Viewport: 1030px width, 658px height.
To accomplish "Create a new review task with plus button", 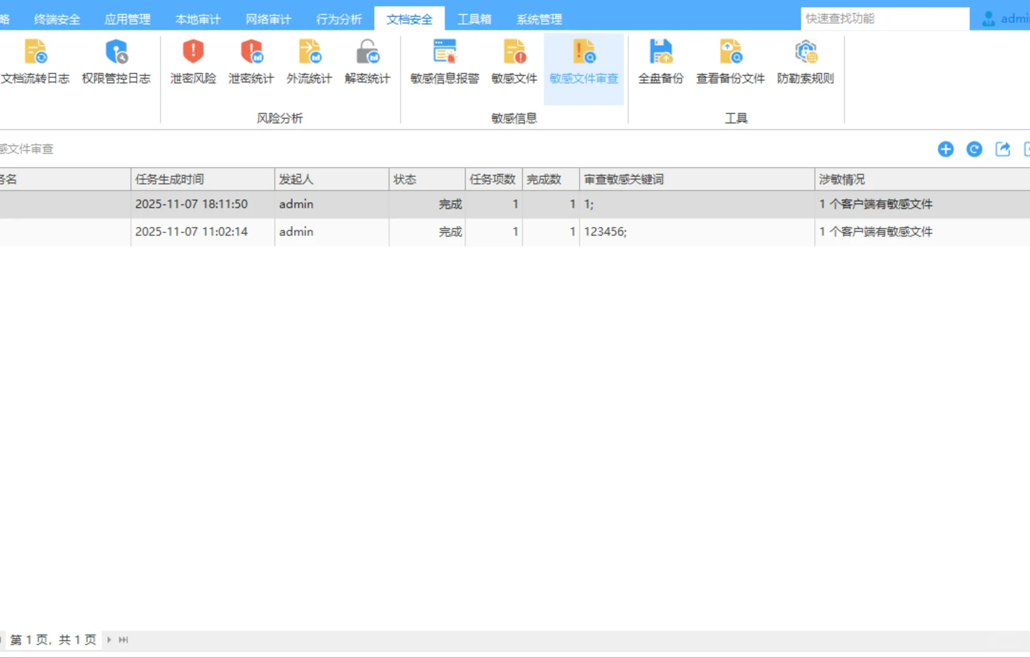I will click(x=946, y=149).
